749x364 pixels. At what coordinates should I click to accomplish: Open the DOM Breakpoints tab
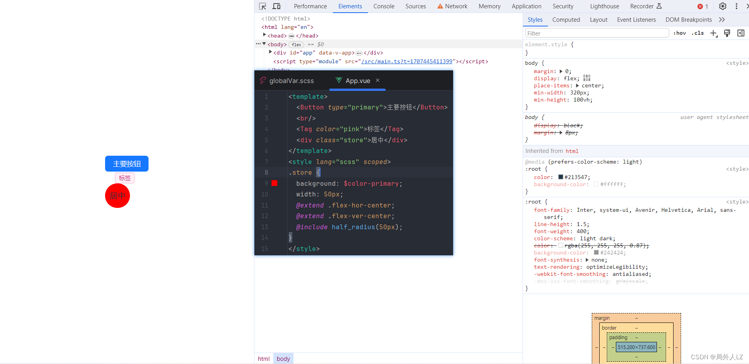(689, 20)
